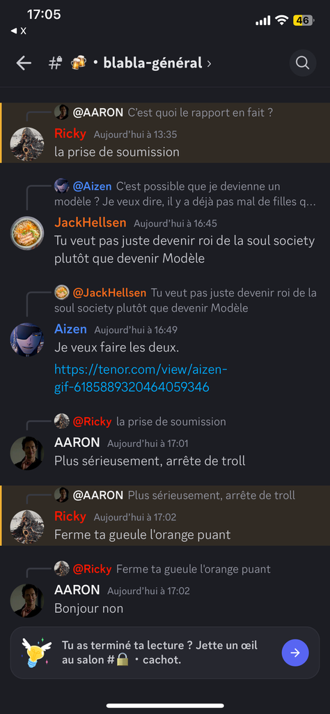Open blabla-général channel title
The image size is (330, 714).
152,63
